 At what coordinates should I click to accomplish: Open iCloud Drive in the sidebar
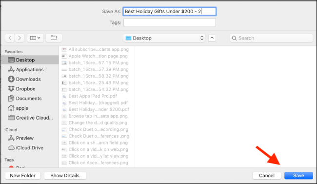pyautogui.click(x=30, y=148)
